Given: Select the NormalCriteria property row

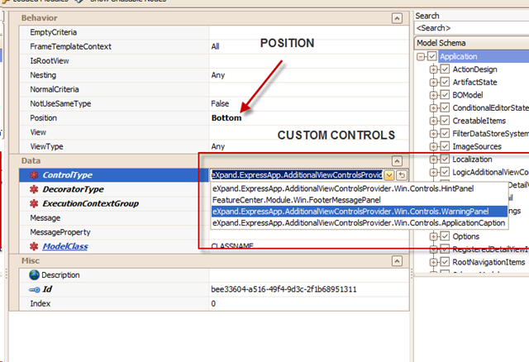Looking at the screenshot, I should 214,89.
